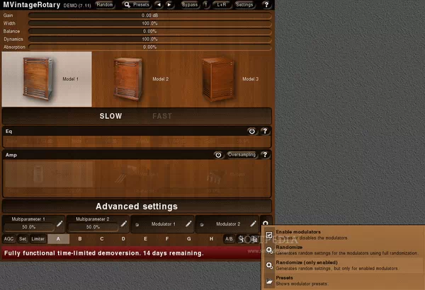
Task: Click the Randomize (only enabled) icon
Action: [269, 265]
